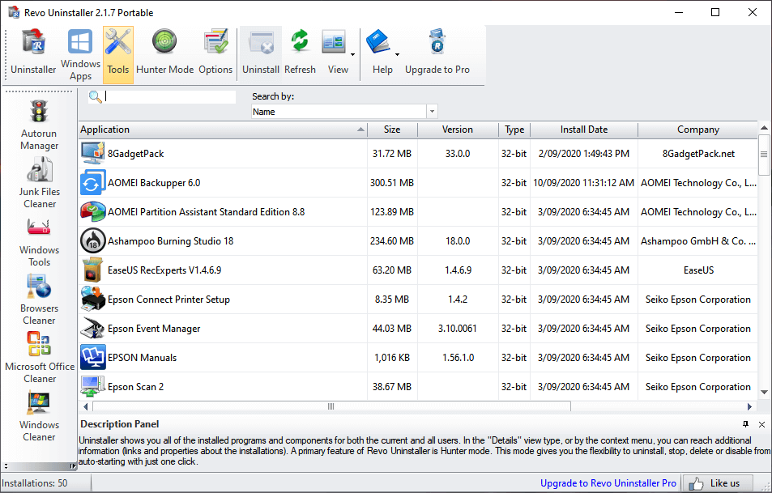Screen dimensions: 772x493
Task: Sort list by Size column
Action: (392, 130)
